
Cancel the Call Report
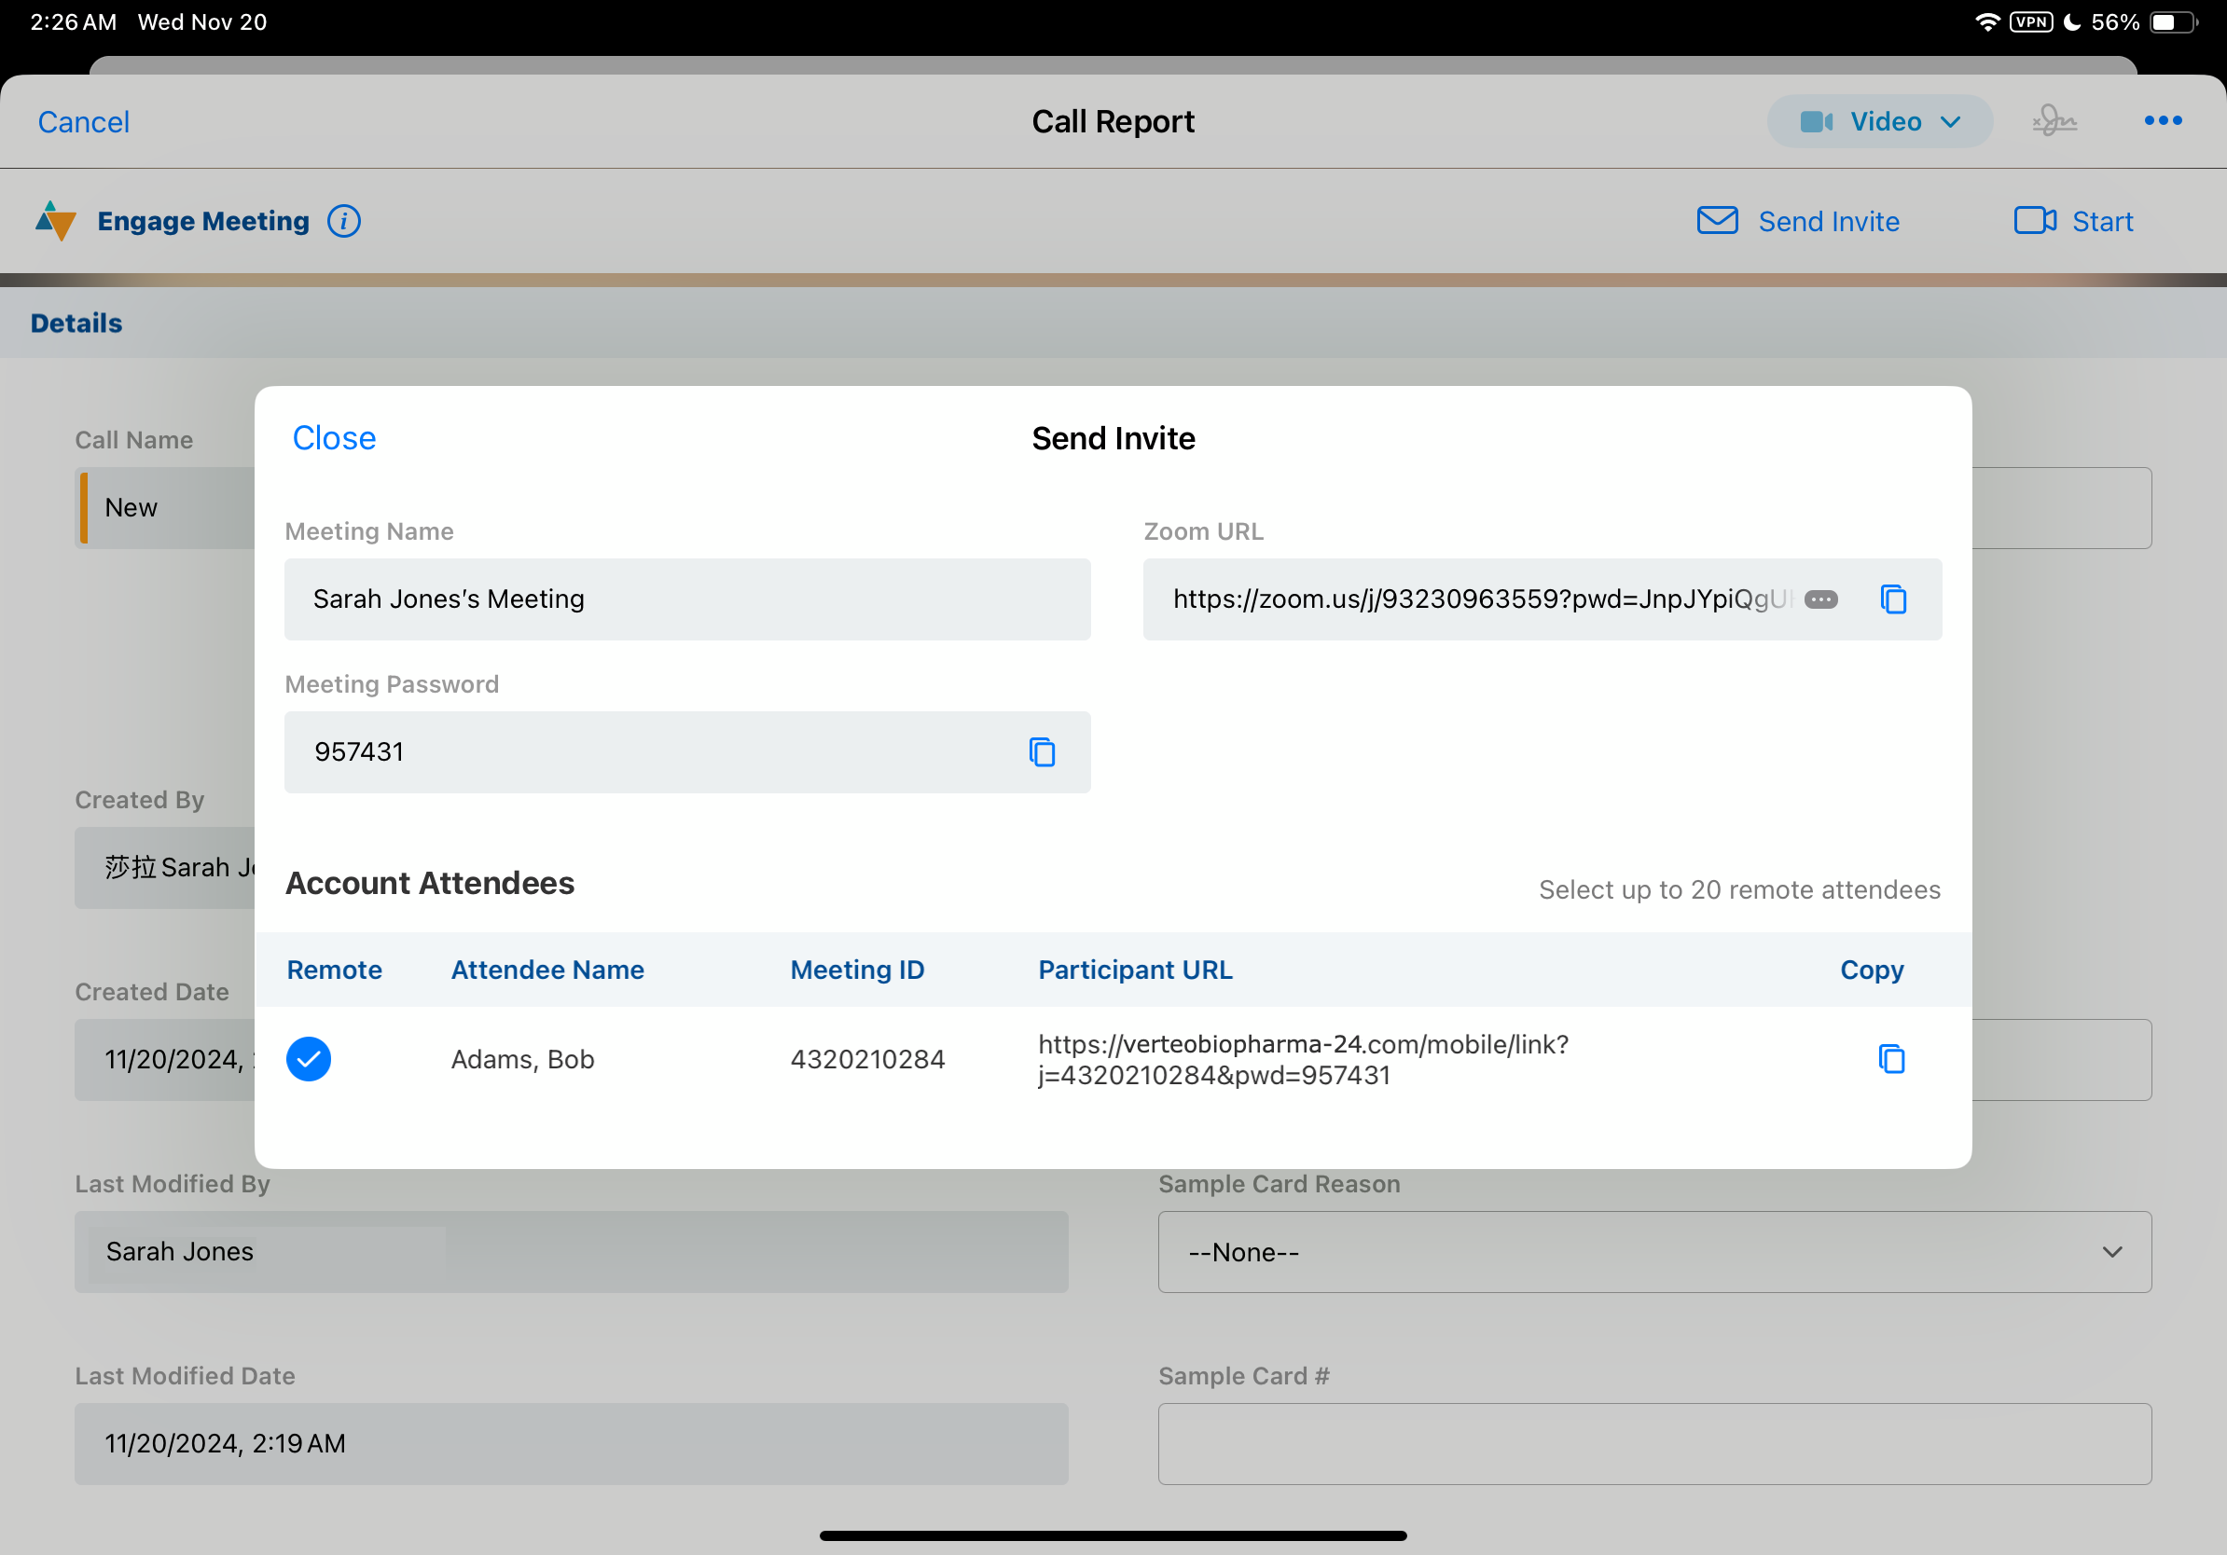(x=83, y=122)
